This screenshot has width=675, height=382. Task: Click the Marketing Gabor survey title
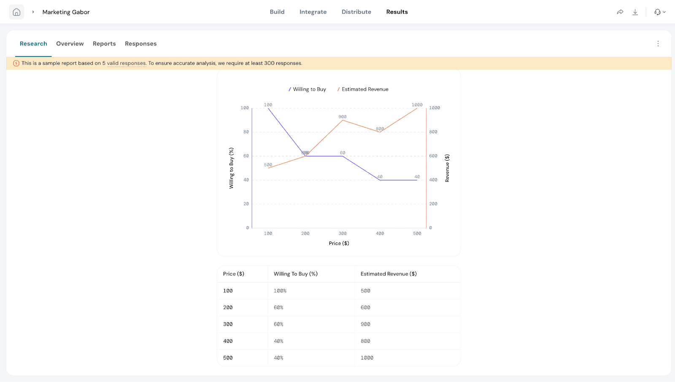click(x=66, y=12)
